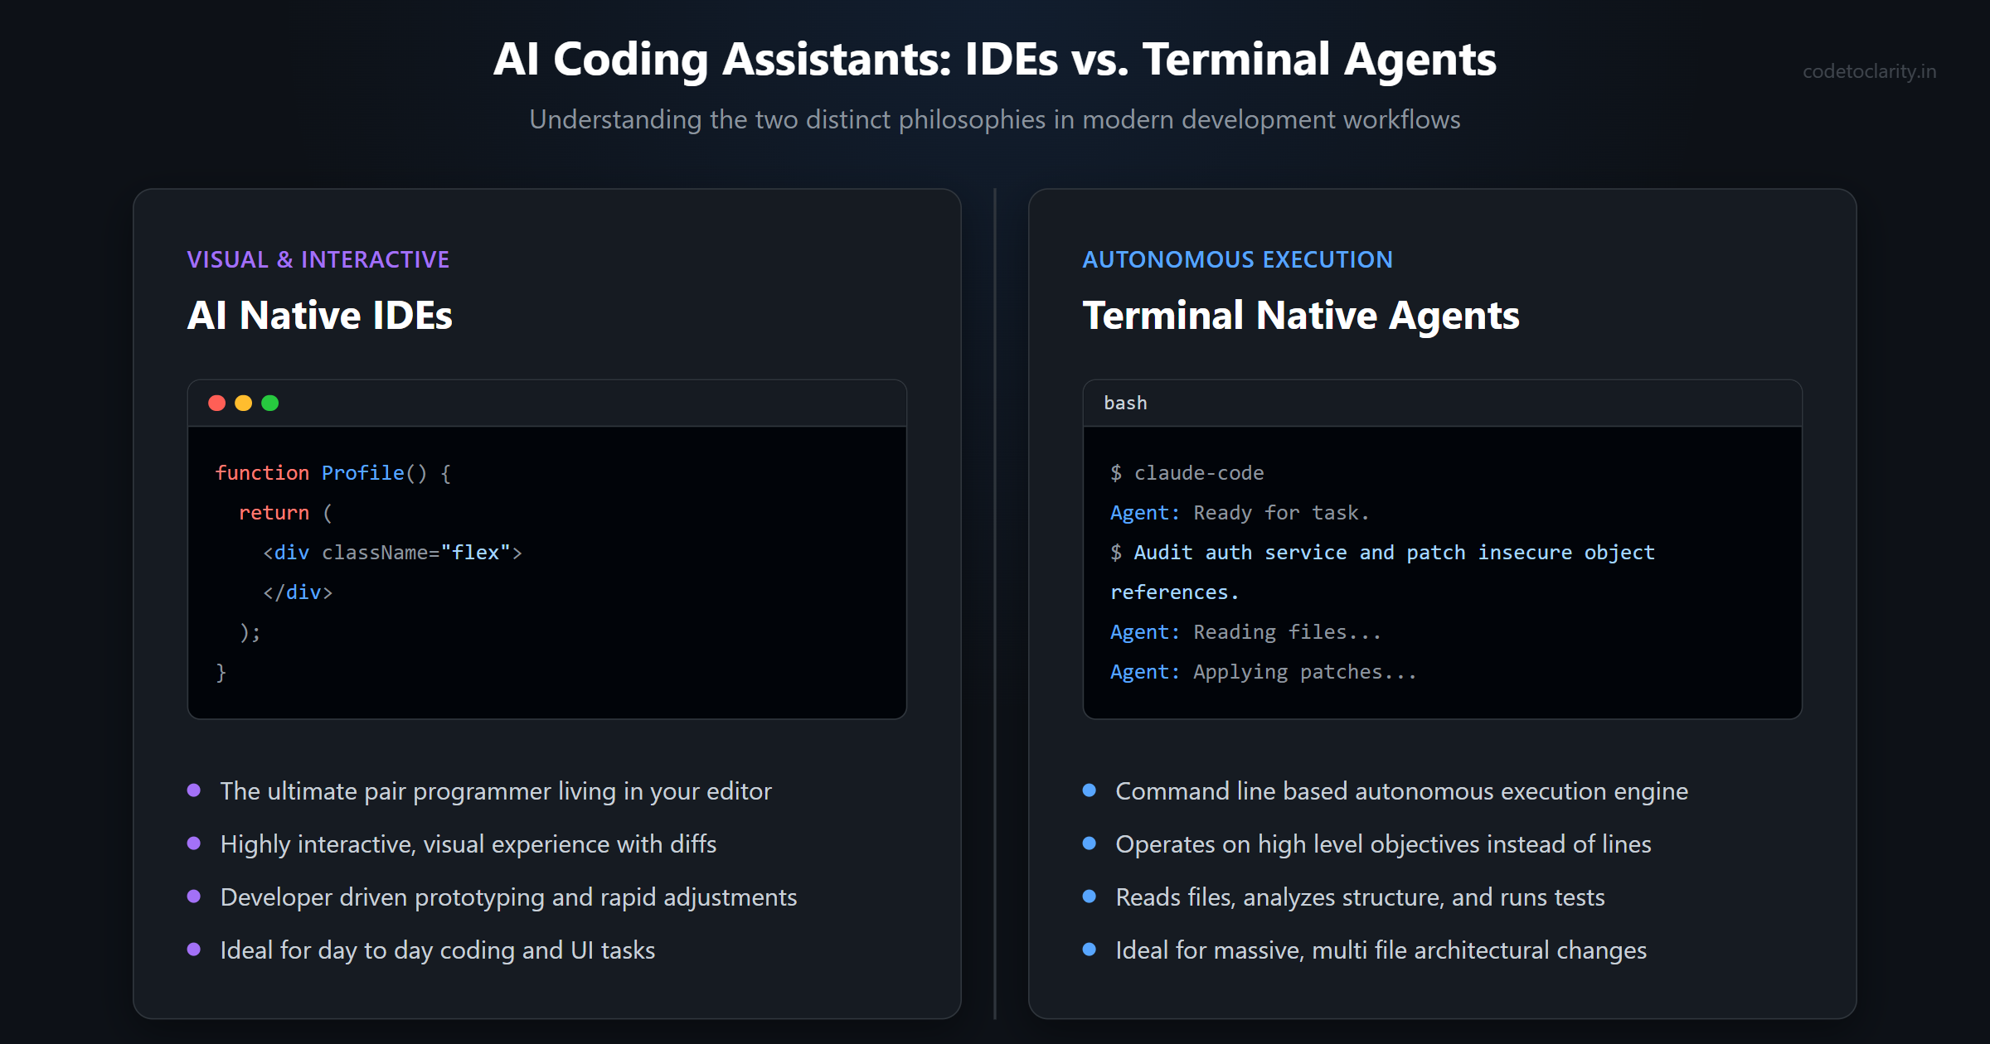Screen dimensions: 1990x1044
Task: Click 'Ideal for day to day coding and UI tasks'
Action: [x=438, y=950]
